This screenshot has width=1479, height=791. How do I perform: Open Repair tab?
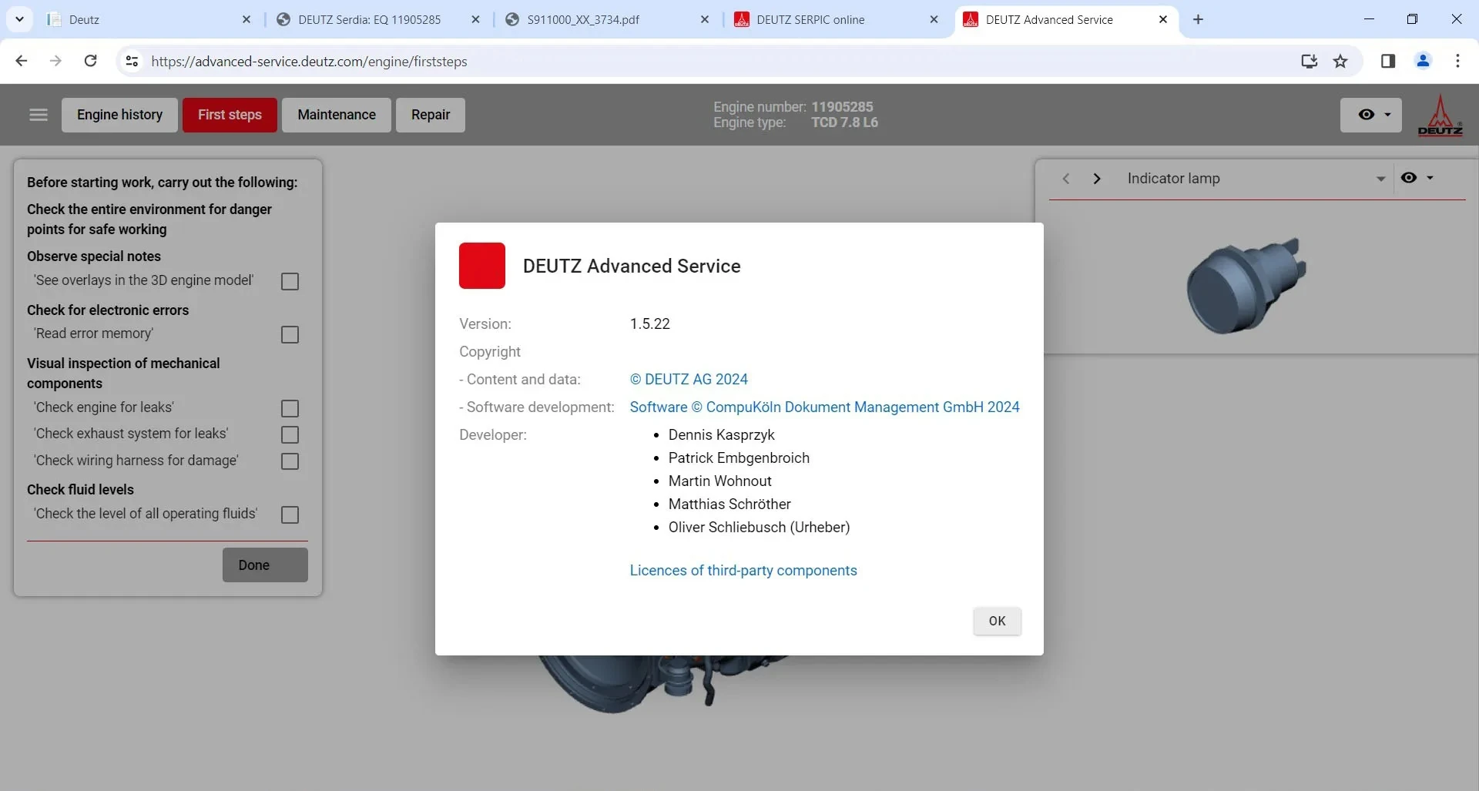(x=431, y=115)
